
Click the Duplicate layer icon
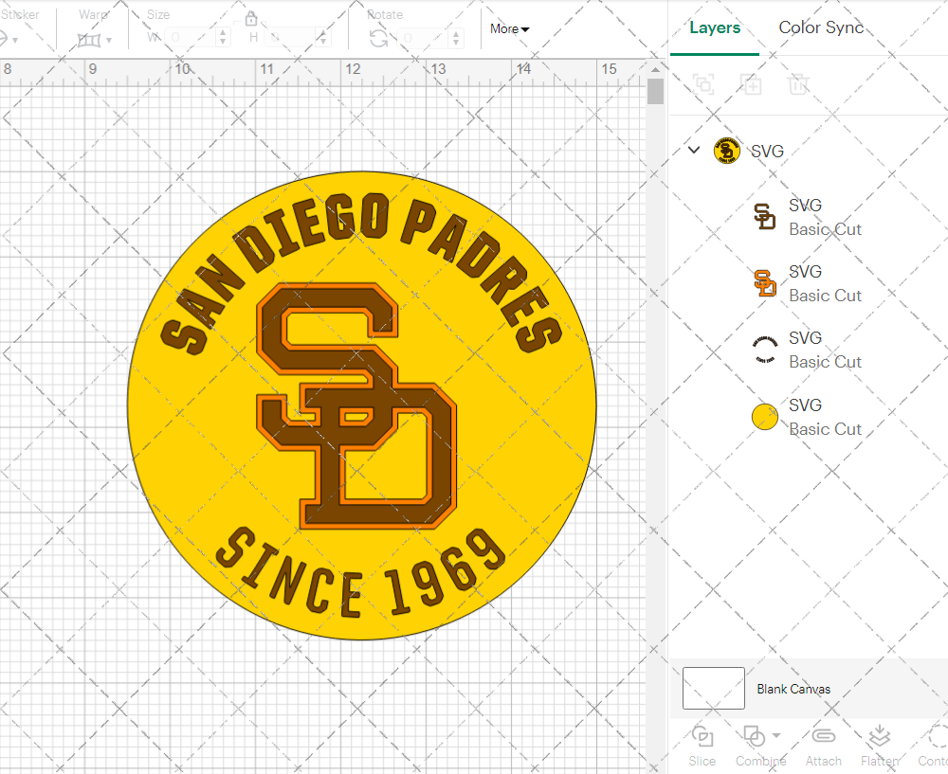[750, 84]
